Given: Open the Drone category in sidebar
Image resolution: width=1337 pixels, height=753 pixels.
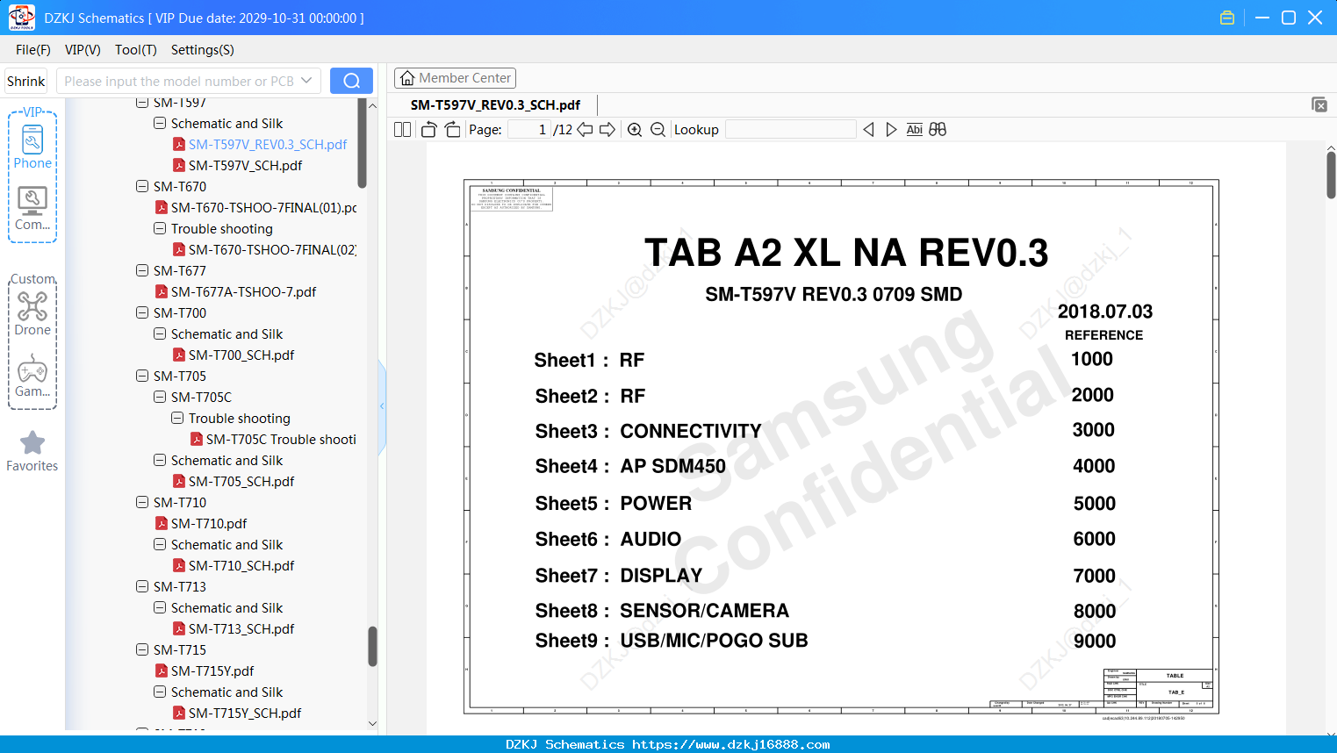Looking at the screenshot, I should click(x=32, y=313).
